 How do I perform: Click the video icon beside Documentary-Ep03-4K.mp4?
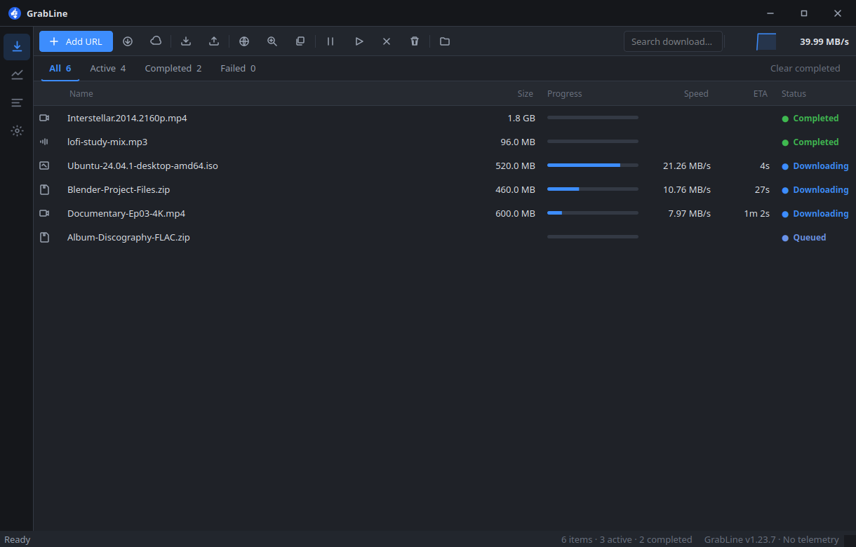coord(44,214)
